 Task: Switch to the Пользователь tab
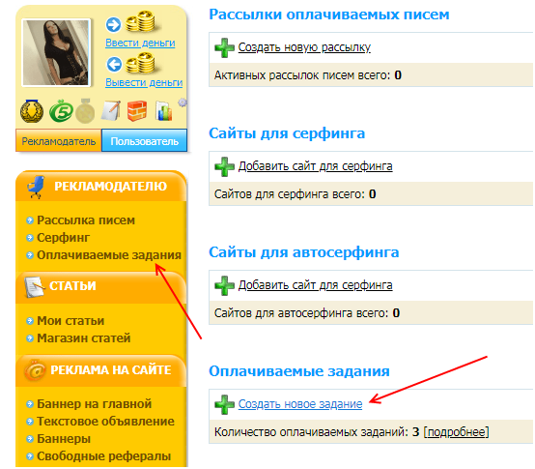[144, 141]
